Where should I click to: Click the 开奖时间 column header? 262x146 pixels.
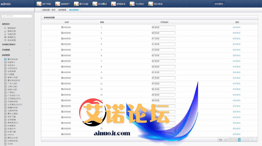(164, 22)
